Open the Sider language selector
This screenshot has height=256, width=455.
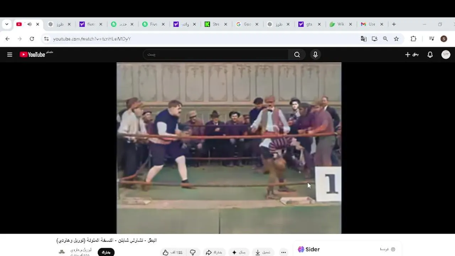pos(387,249)
